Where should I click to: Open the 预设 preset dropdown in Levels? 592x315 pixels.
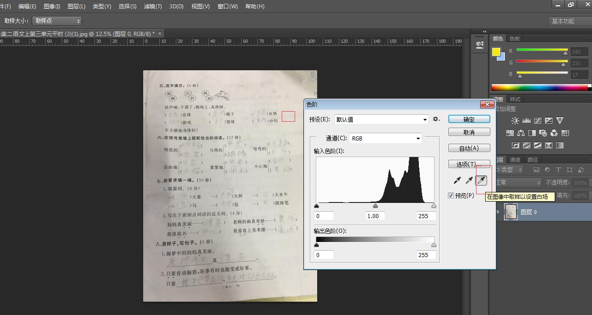[x=381, y=119]
